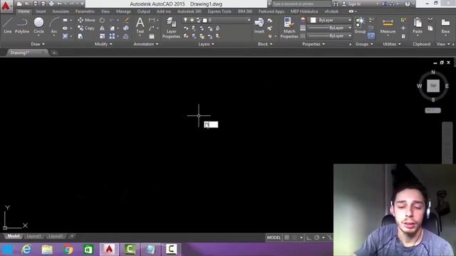Click the Insert block tool

pos(259,26)
